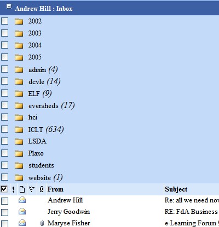Sort by item type page icon column
This screenshot has width=219, height=227.
[22, 189]
